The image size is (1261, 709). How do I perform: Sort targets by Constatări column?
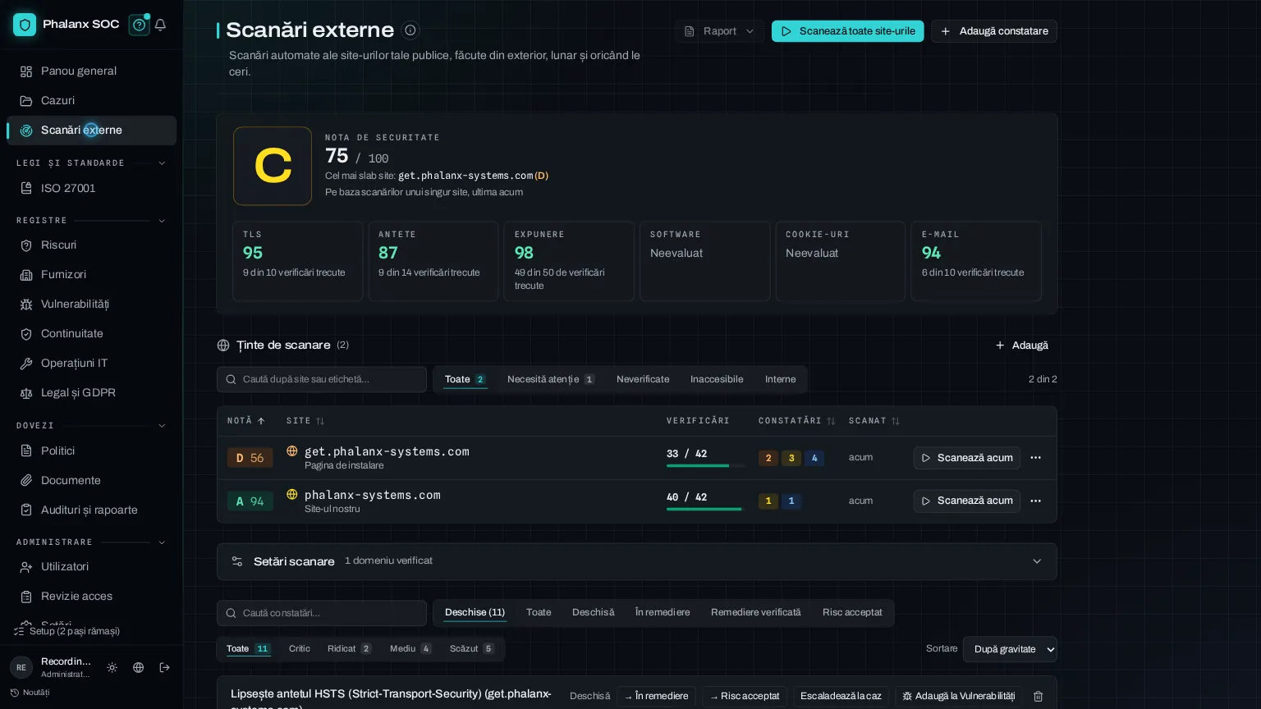[x=796, y=421]
